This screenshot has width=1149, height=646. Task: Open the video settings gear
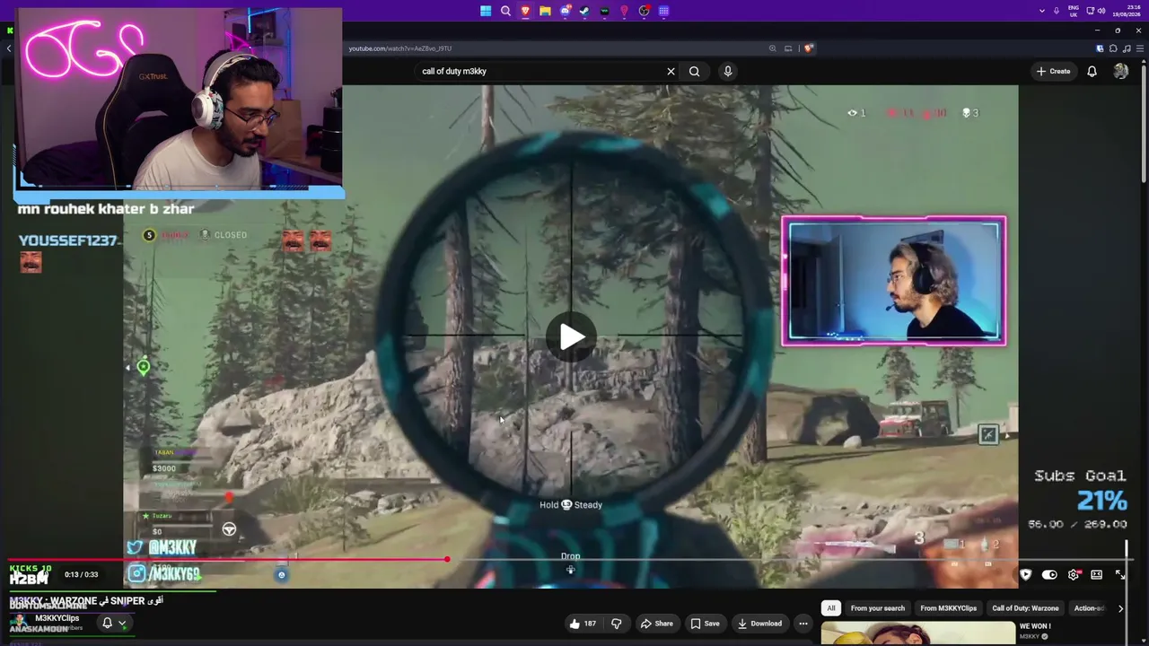(1073, 574)
